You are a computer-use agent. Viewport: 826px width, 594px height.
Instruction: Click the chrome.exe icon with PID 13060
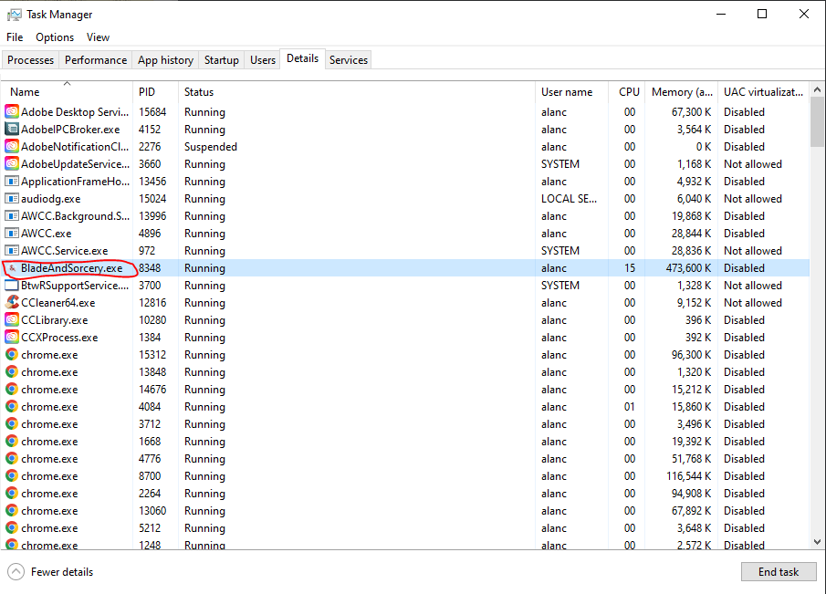point(12,511)
